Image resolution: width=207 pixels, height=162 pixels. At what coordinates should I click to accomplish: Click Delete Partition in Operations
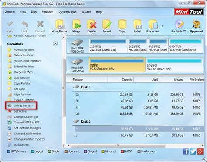click(x=23, y=56)
